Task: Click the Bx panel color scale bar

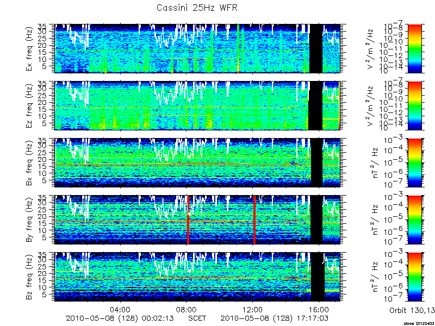Action: (x=414, y=162)
